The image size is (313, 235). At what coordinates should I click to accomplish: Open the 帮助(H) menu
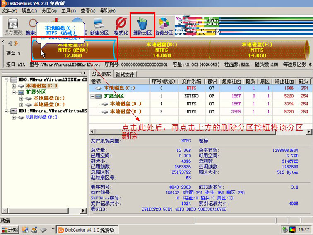coord(108,11)
